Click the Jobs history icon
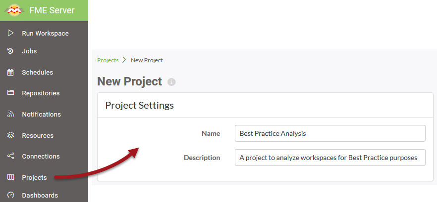 (x=10, y=51)
